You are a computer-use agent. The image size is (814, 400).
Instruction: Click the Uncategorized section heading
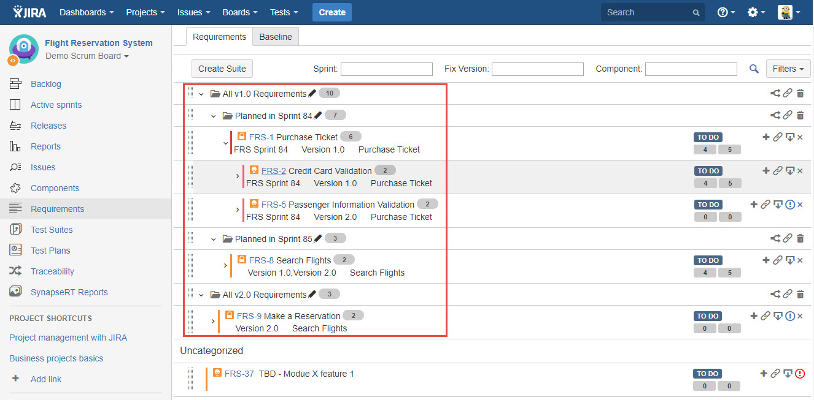(211, 350)
